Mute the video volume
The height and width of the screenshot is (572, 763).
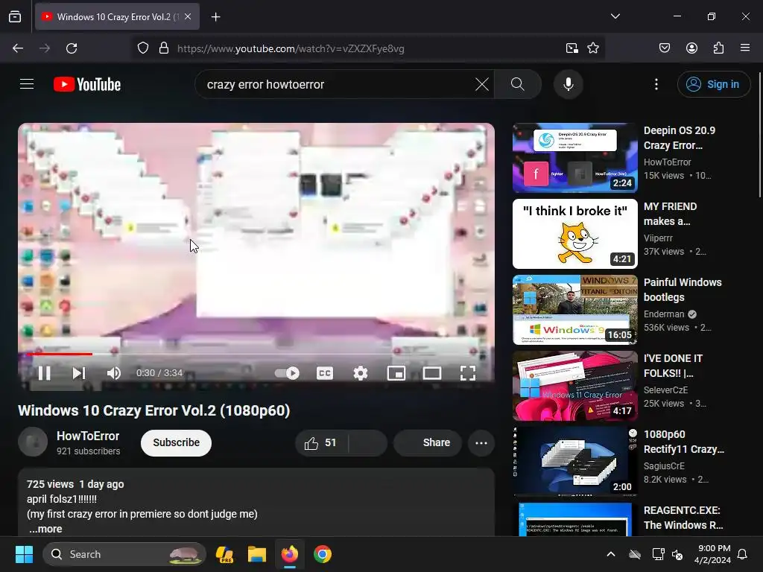point(114,373)
